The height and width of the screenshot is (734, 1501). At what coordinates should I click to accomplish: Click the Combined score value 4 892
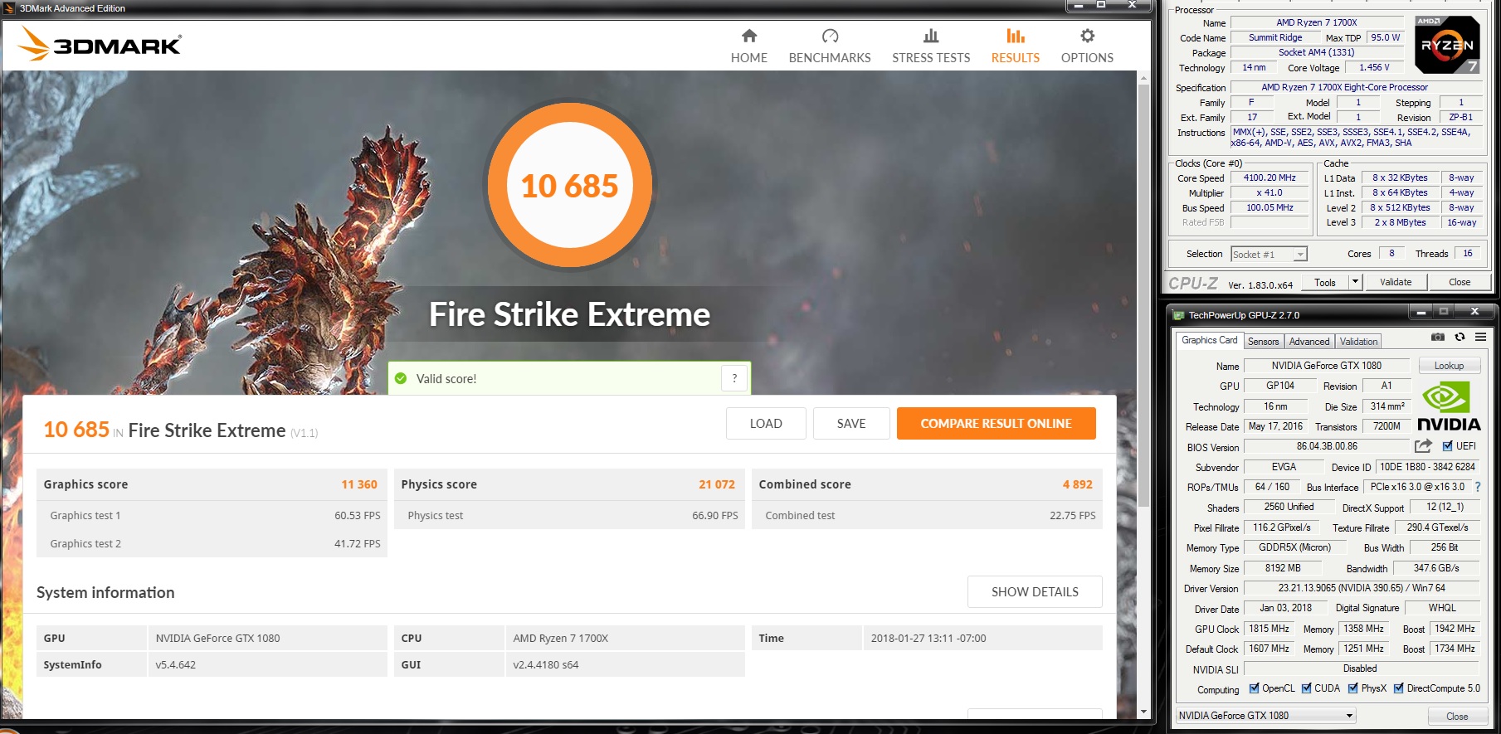(x=1077, y=484)
